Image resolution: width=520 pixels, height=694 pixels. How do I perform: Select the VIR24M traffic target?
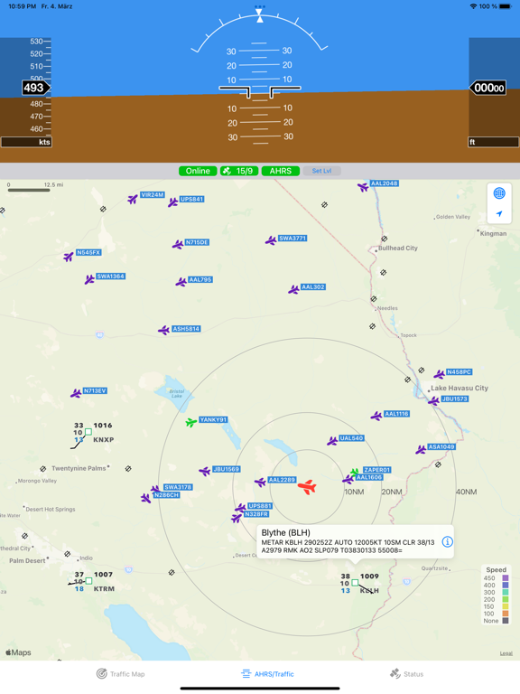[x=133, y=199]
